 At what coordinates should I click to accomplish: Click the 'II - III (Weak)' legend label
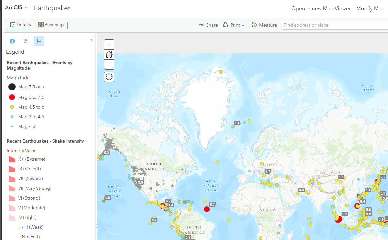[31, 227]
